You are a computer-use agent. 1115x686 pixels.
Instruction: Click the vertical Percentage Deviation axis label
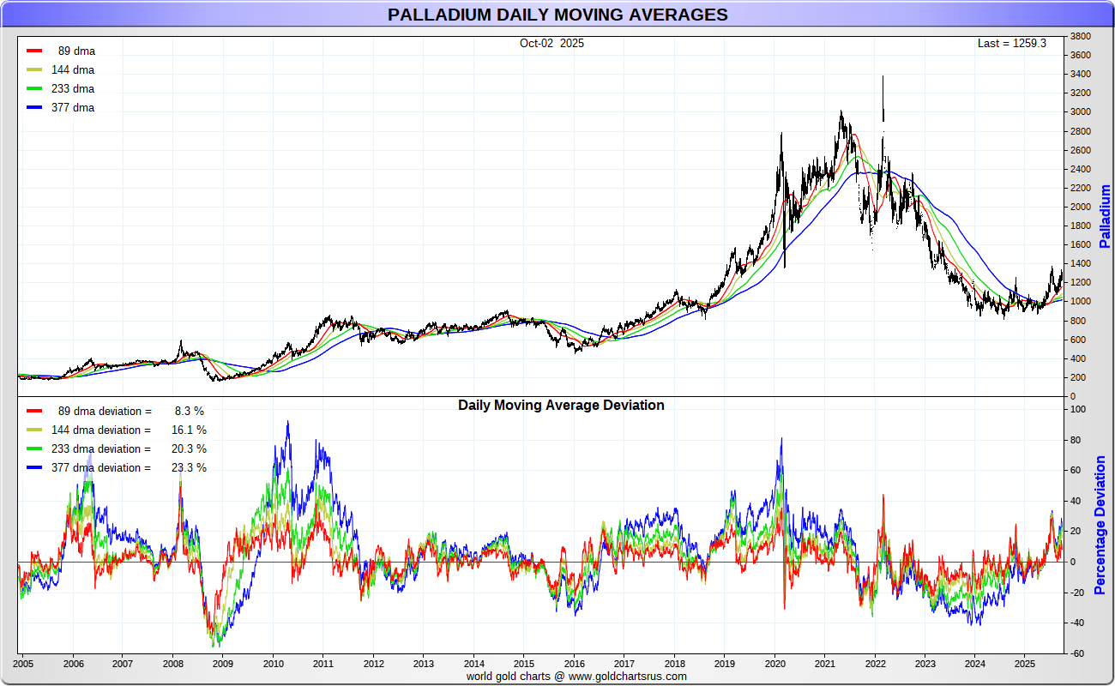tap(1100, 525)
